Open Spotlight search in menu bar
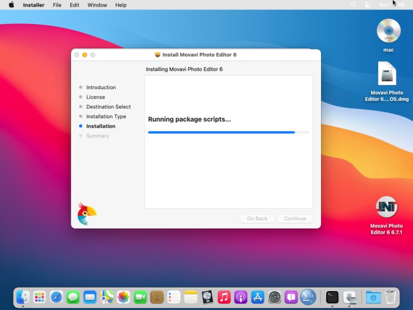Screen dimensions: 413x310 353,5
